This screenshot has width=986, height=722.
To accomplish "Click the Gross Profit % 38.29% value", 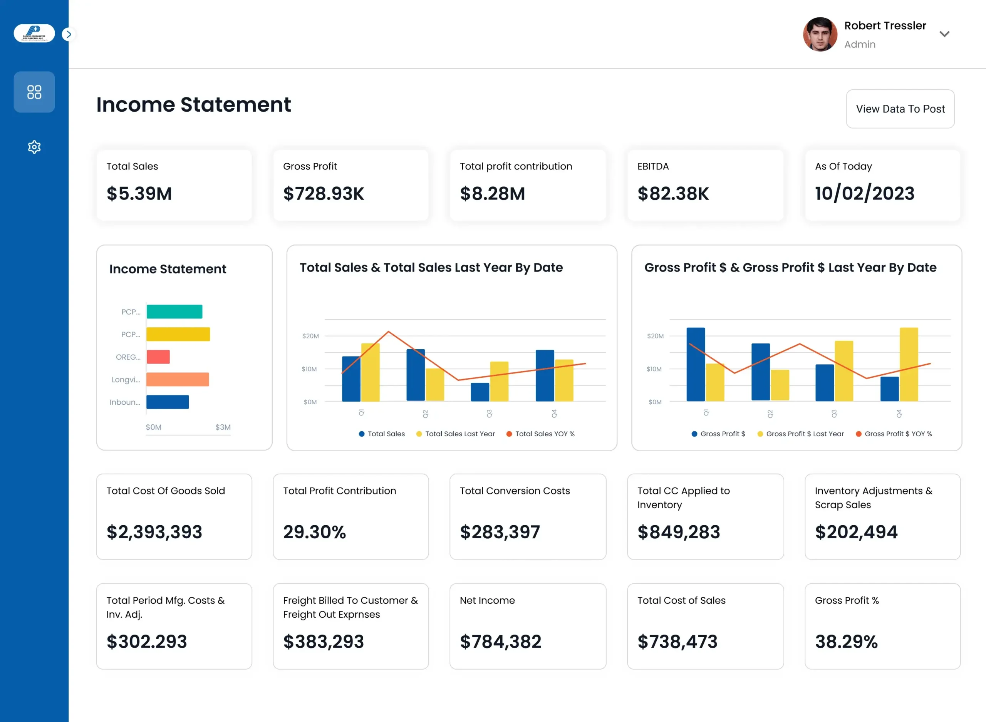I will coord(846,642).
